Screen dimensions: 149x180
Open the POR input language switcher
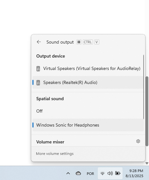90,174
